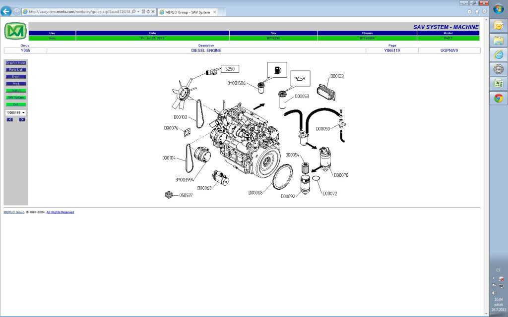Select part D00076 gasket label

coord(171,128)
